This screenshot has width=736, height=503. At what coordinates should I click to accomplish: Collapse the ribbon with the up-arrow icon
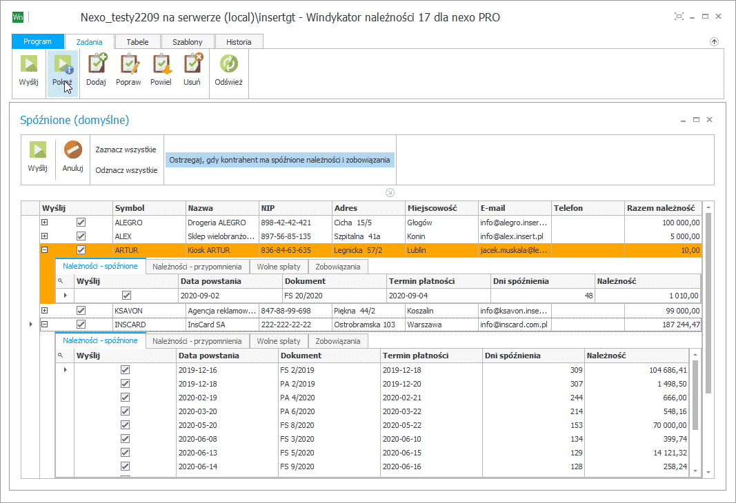pos(714,42)
